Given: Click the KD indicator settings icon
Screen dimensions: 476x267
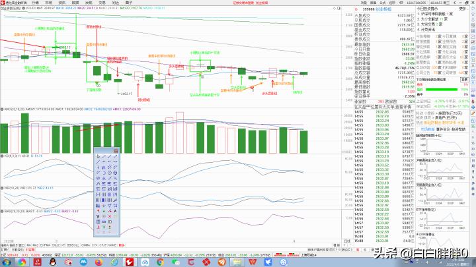Looking at the screenshot, I should [x=2, y=156].
